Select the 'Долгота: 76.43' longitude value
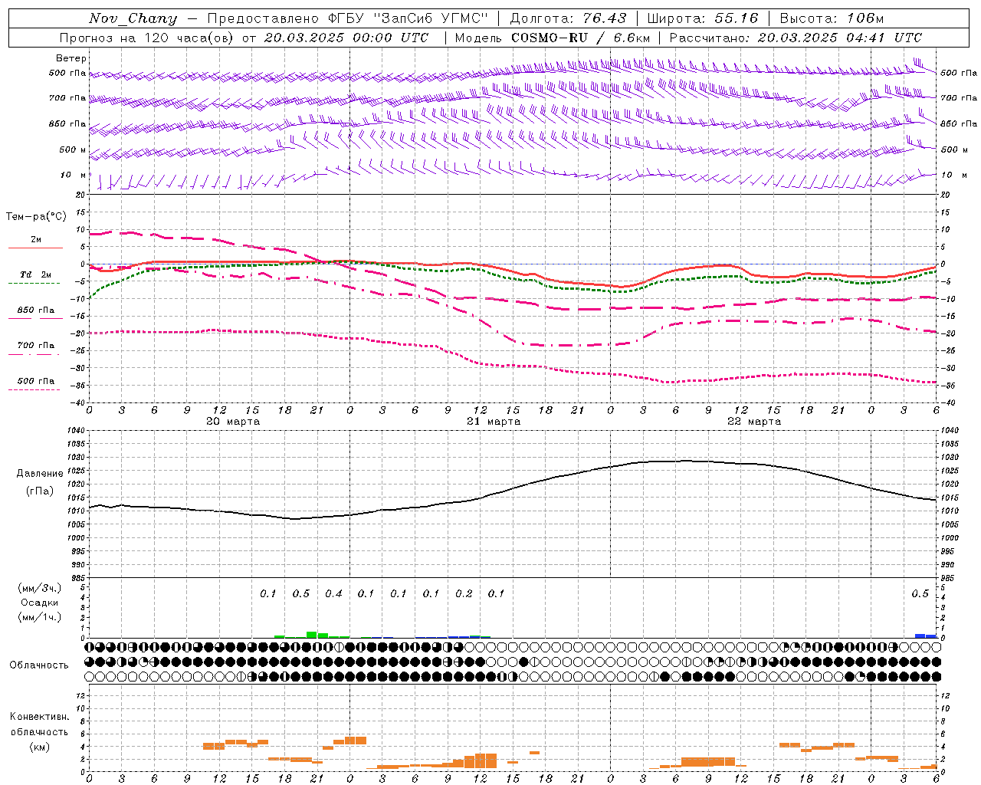This screenshot has height=785, width=981. pyautogui.click(x=568, y=18)
